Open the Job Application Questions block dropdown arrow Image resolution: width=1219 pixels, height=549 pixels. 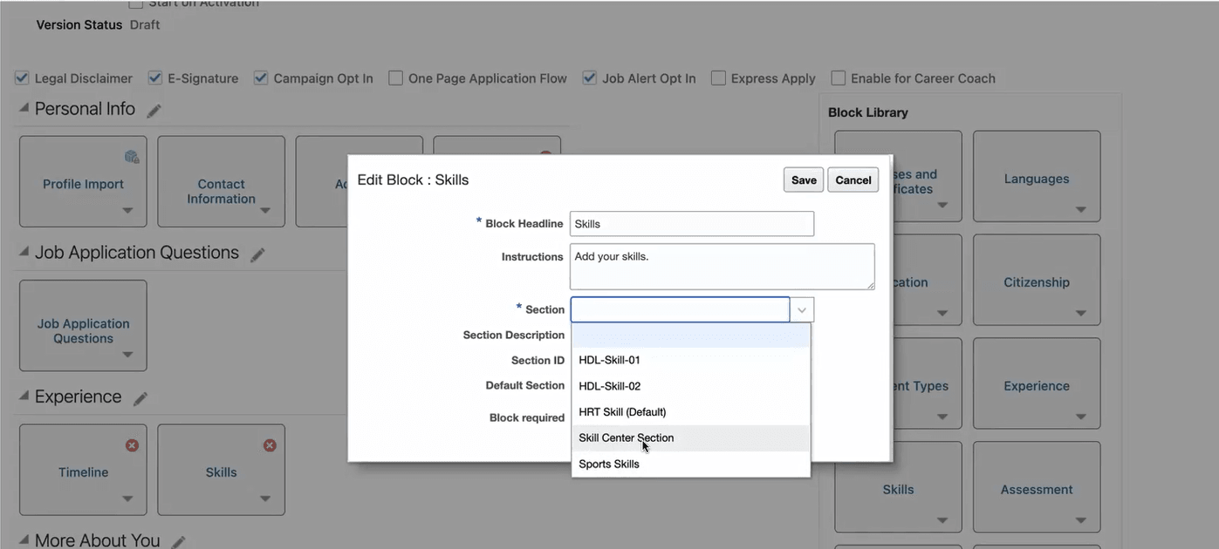click(127, 355)
